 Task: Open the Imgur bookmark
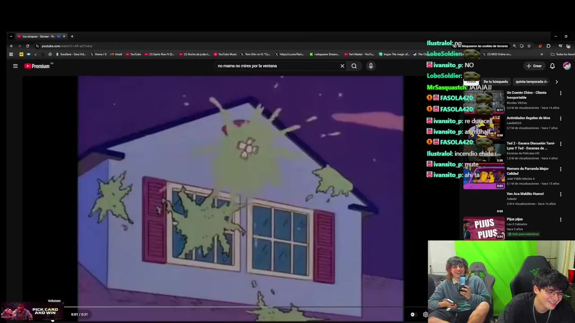[x=394, y=54]
